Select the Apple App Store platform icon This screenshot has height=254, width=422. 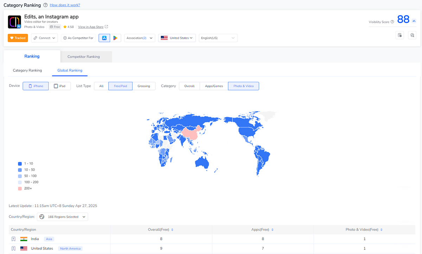(104, 38)
